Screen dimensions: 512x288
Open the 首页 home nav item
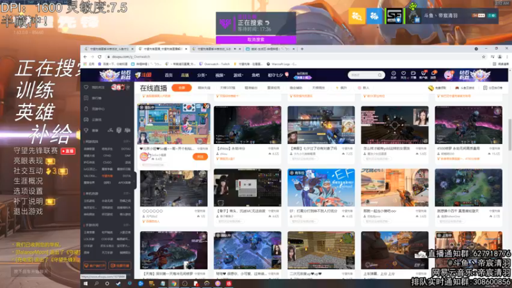point(168,75)
